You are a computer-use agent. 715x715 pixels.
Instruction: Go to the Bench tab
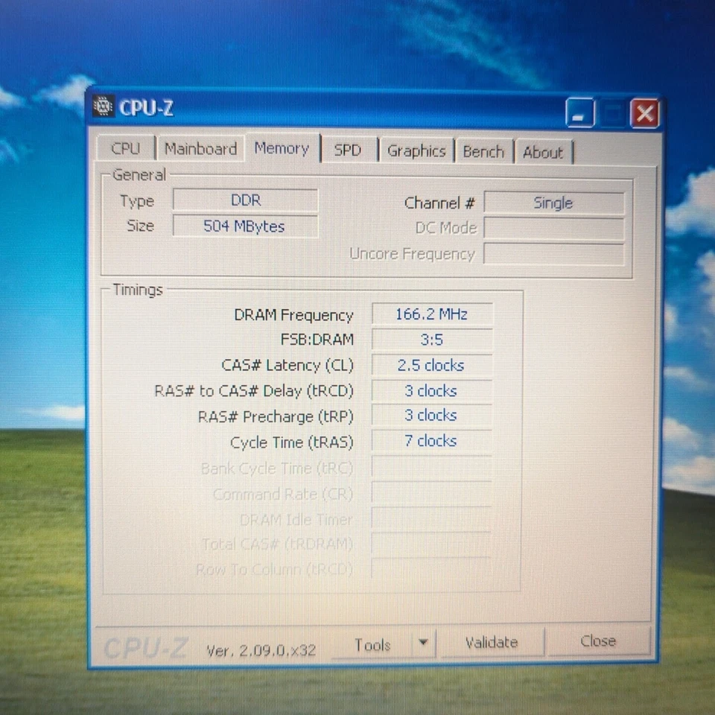point(483,151)
